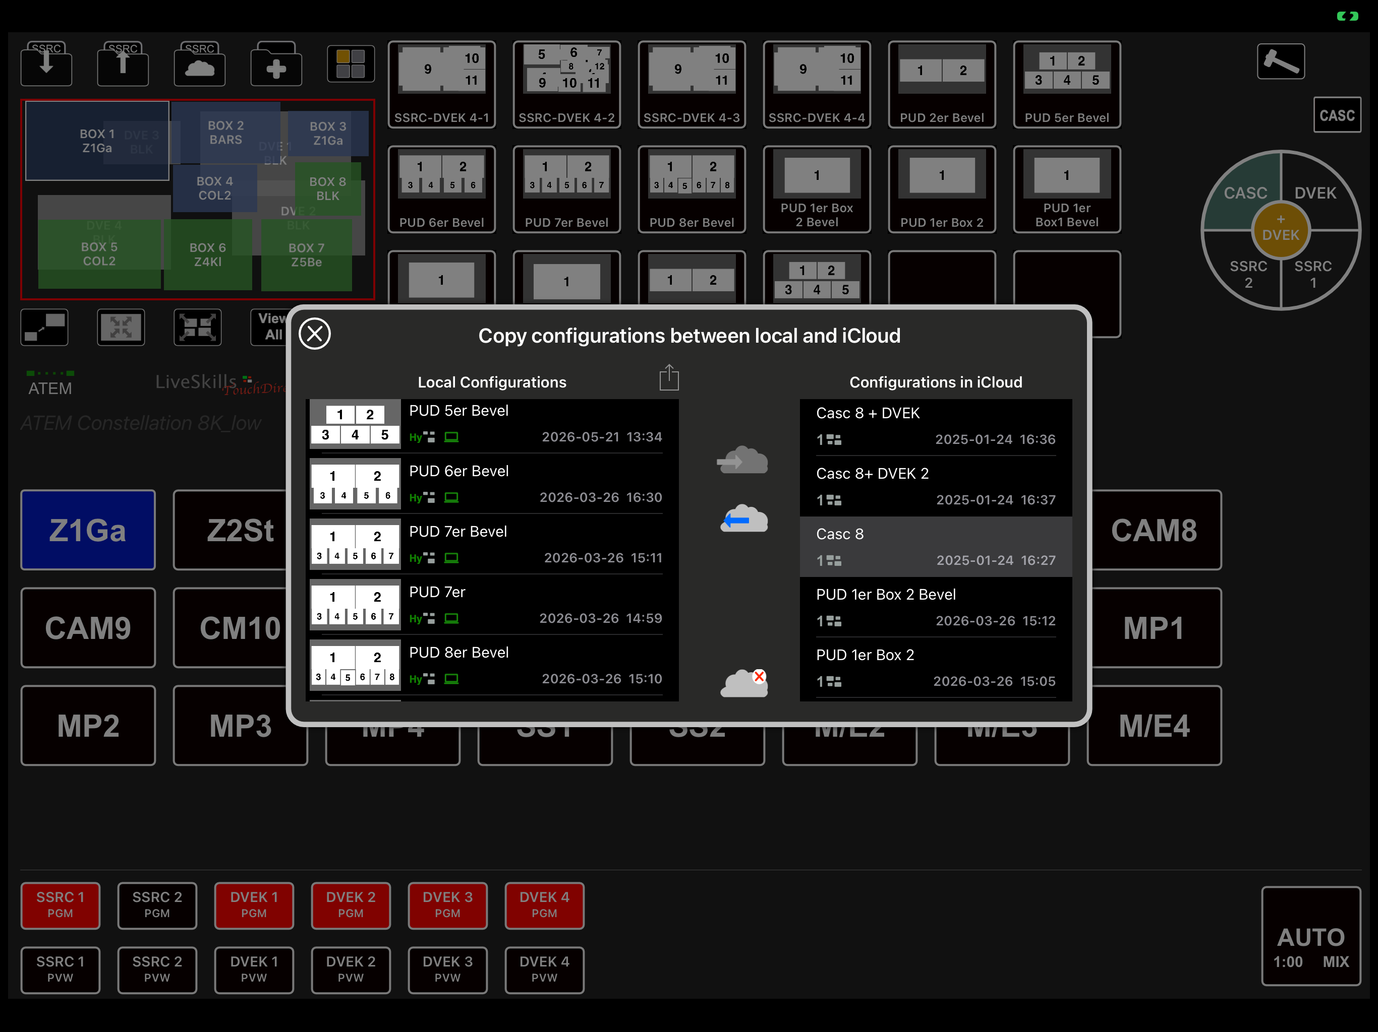Select PUD 7er Bevel local configuration
1378x1032 pixels.
492,545
